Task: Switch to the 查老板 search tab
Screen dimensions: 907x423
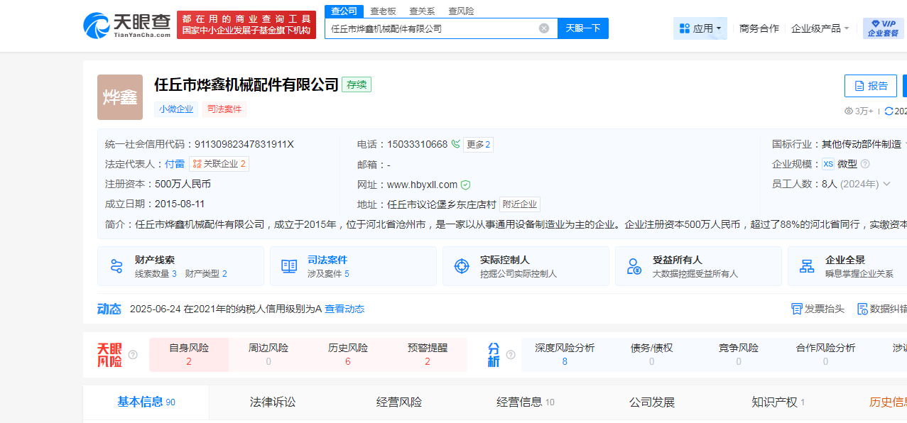Action: [383, 11]
